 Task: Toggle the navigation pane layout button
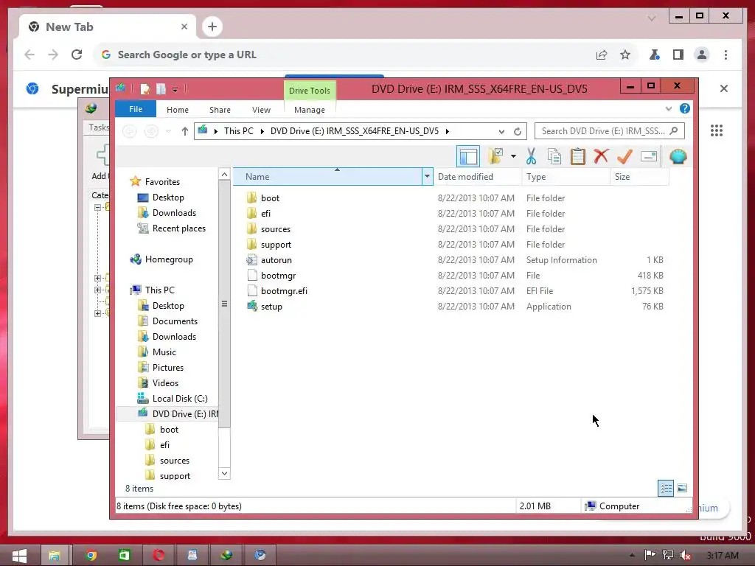point(468,156)
